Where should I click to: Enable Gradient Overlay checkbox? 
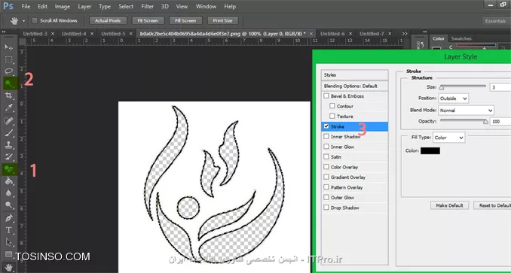[x=326, y=177]
